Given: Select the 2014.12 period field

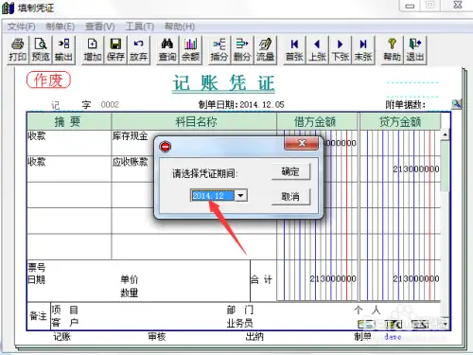Looking at the screenshot, I should coord(213,196).
